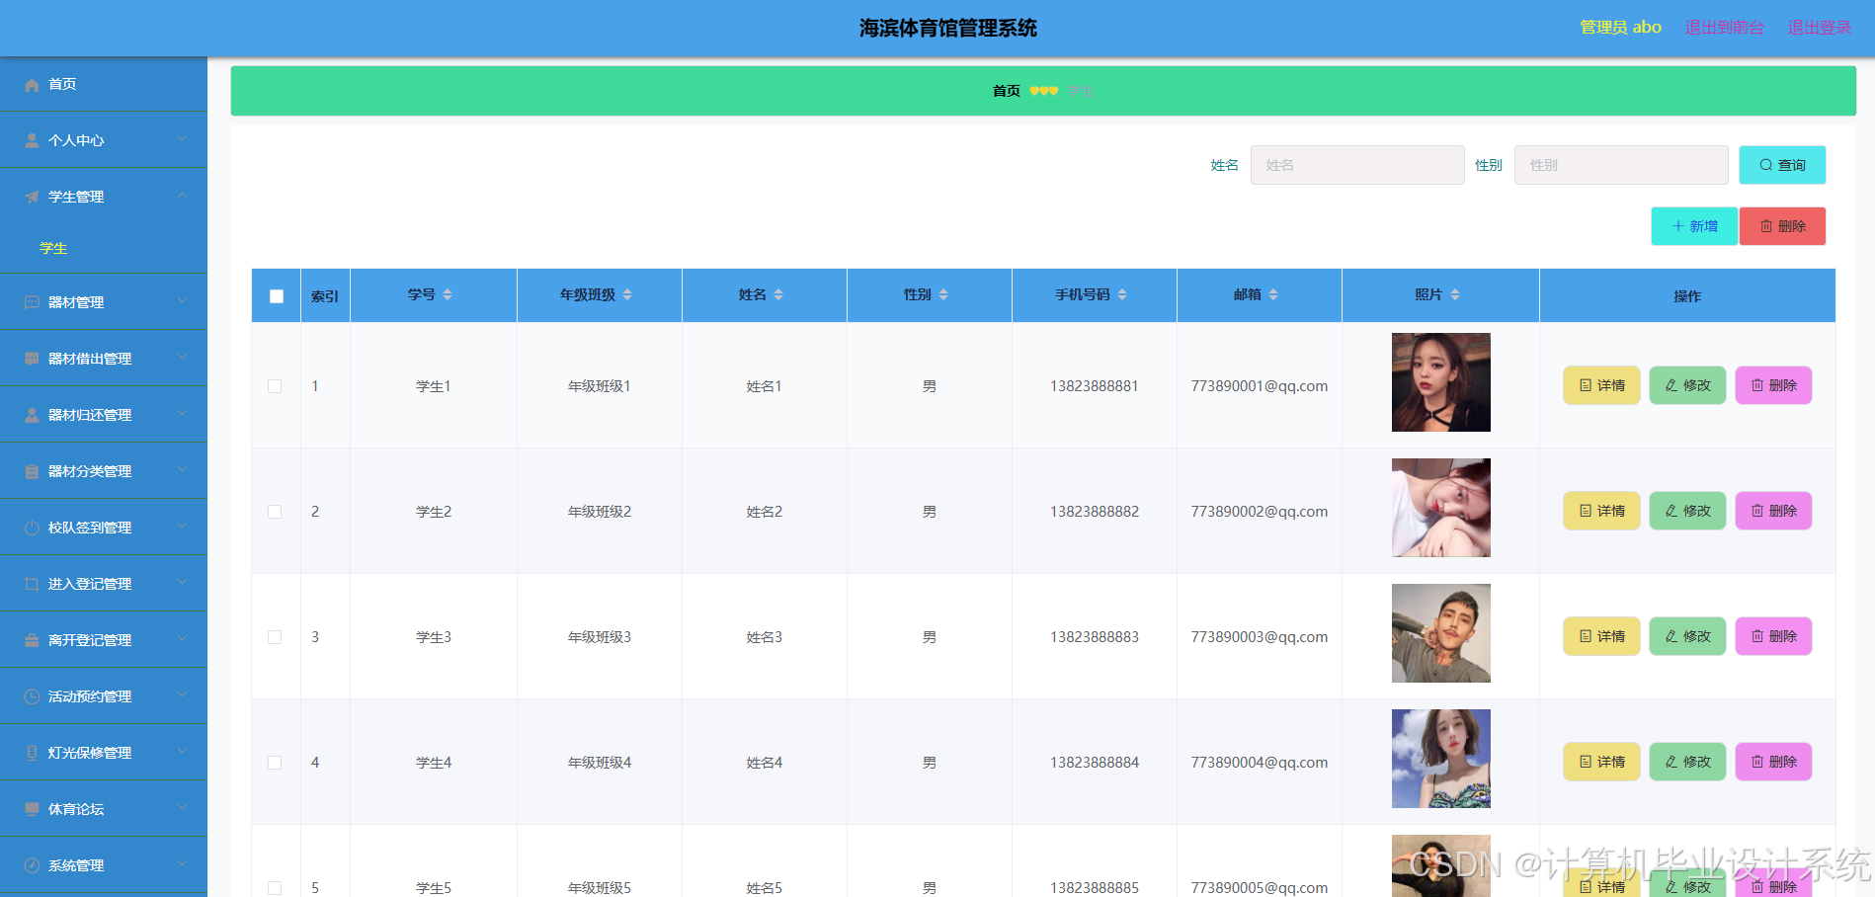Click the red 删除 batch delete button
The image size is (1875, 897).
1782,226
